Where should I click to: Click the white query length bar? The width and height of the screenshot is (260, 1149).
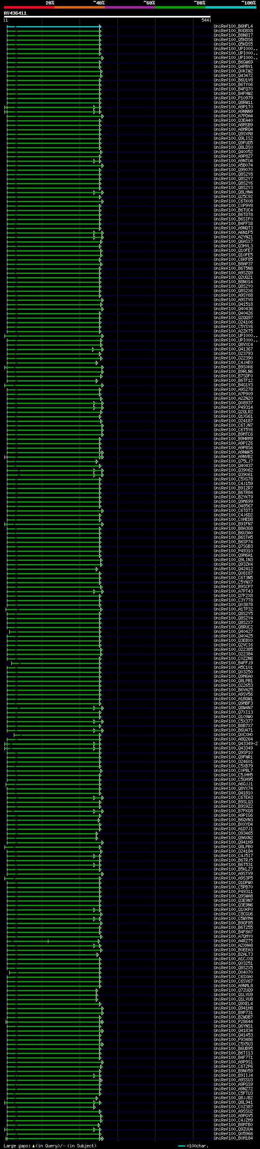tap(107, 17)
